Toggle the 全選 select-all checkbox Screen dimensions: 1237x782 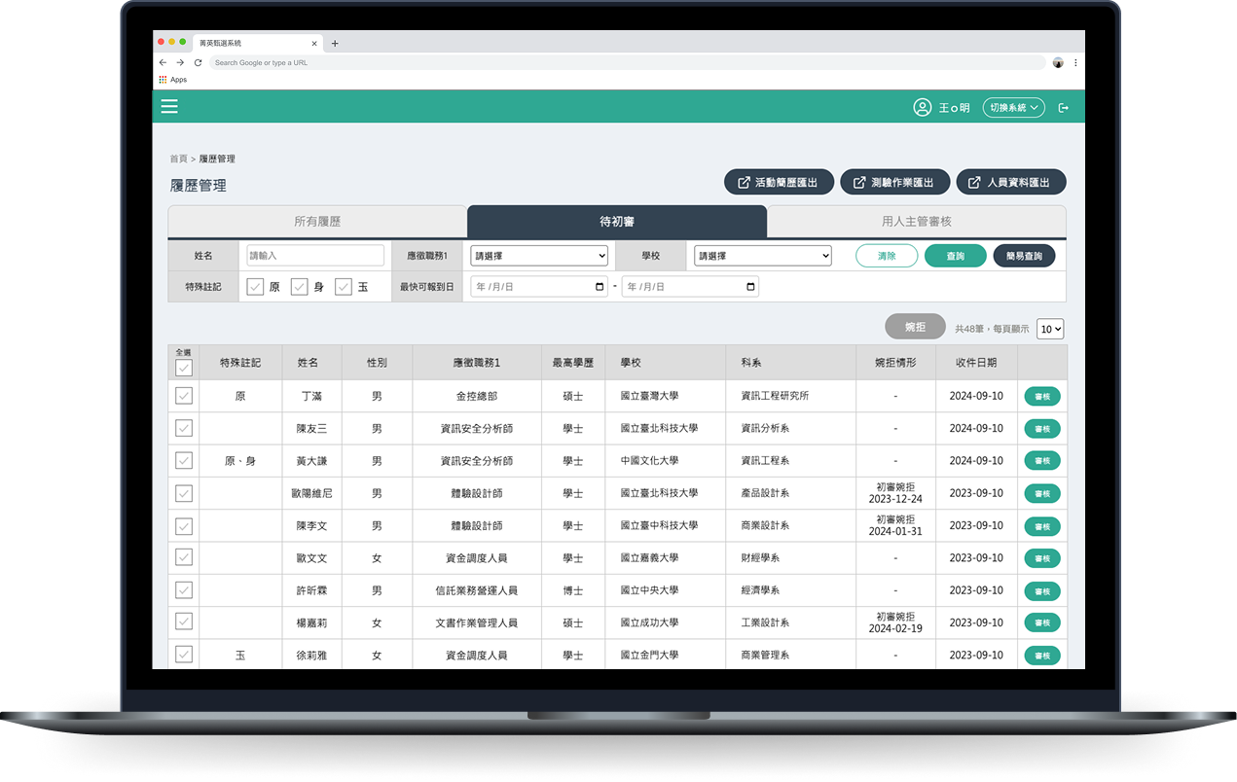(183, 368)
